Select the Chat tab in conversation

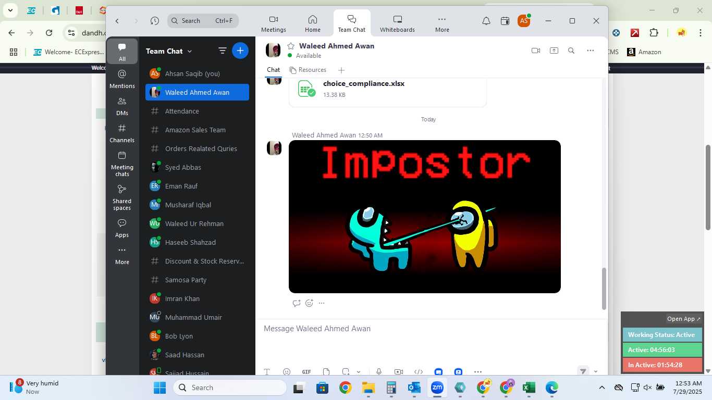point(273,70)
